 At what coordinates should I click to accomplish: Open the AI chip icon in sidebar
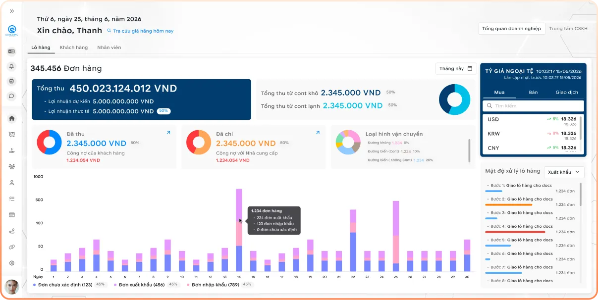[x=12, y=81]
